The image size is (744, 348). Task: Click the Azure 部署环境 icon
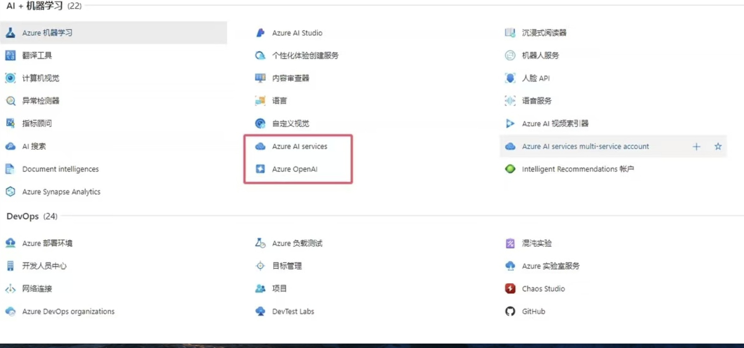click(10, 243)
